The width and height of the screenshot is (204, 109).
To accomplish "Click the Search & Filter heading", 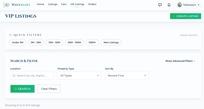I will click(24, 61).
